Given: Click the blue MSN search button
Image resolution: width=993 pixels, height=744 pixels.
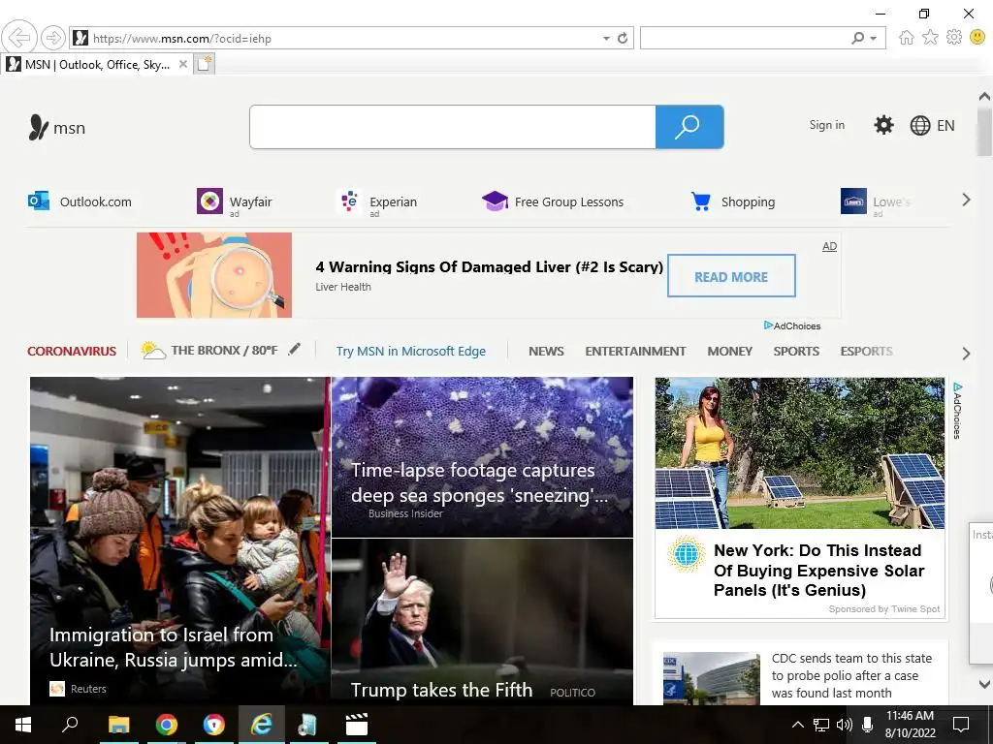Looking at the screenshot, I should coord(689,127).
